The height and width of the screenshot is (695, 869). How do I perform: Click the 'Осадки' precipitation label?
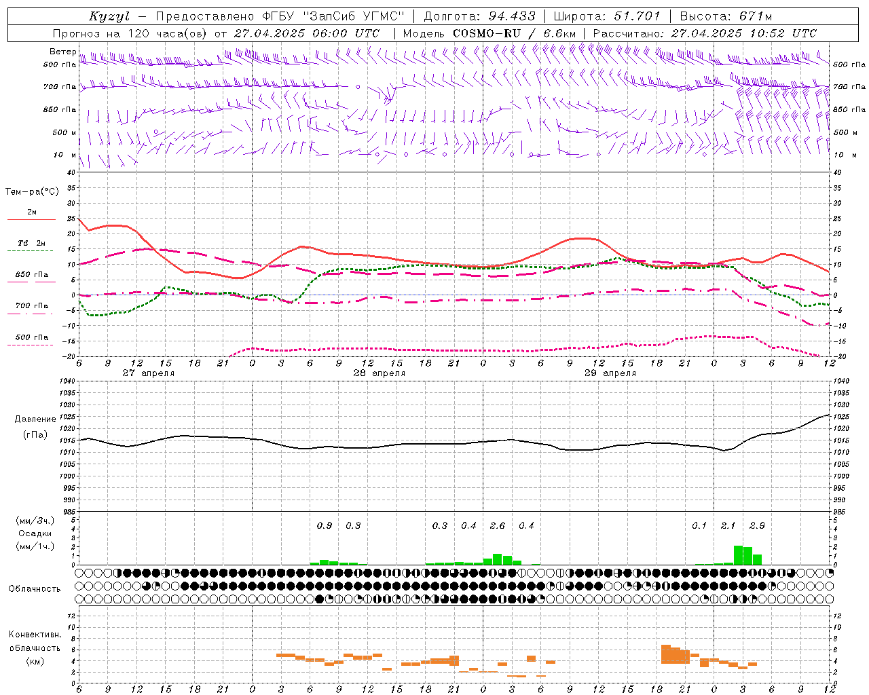coord(35,534)
